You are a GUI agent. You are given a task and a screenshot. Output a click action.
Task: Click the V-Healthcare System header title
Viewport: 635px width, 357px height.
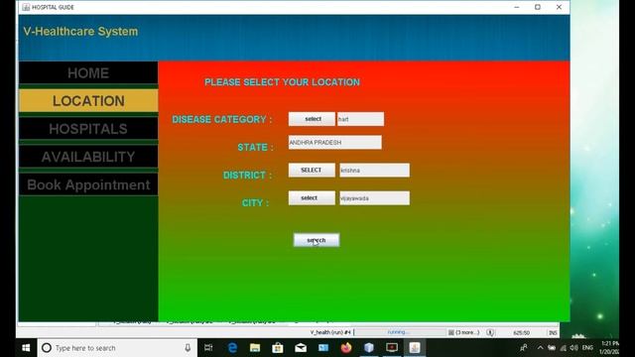click(x=80, y=32)
